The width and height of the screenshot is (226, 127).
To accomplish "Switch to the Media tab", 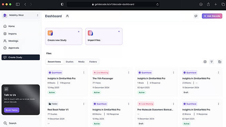I will 81,62.
